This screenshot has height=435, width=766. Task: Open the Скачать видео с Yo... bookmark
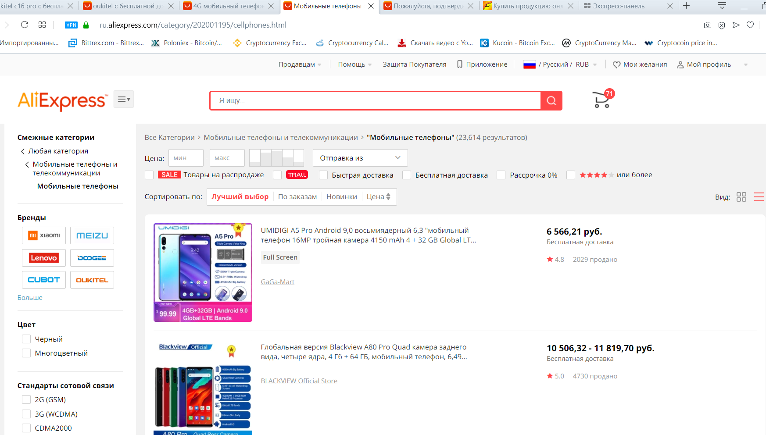tap(435, 43)
